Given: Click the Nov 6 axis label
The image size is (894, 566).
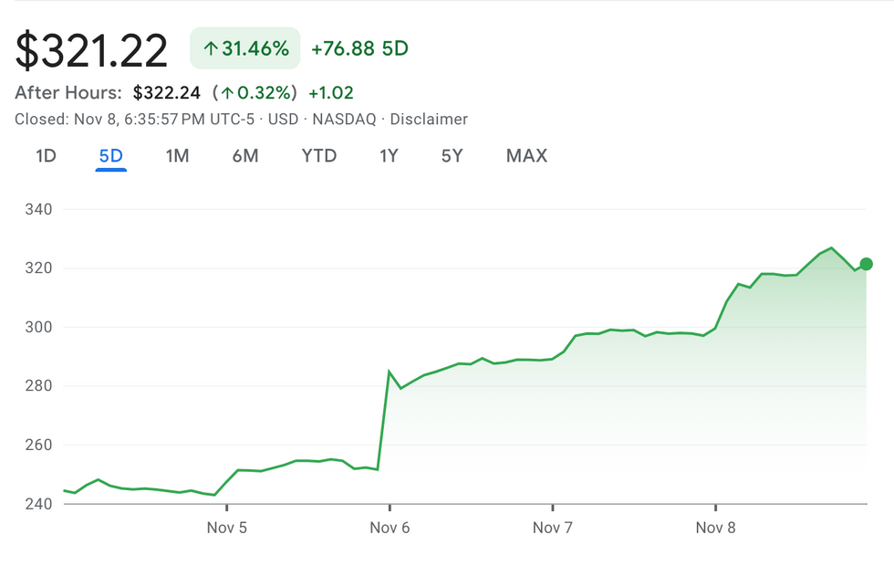Looking at the screenshot, I should pyautogui.click(x=390, y=528).
